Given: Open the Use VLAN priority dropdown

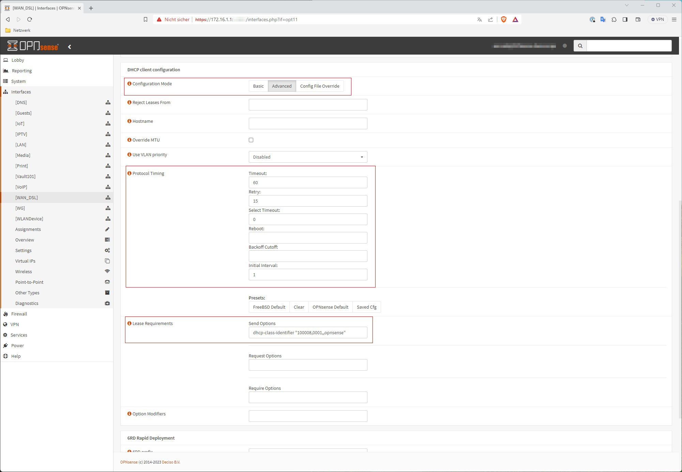Looking at the screenshot, I should tap(308, 157).
